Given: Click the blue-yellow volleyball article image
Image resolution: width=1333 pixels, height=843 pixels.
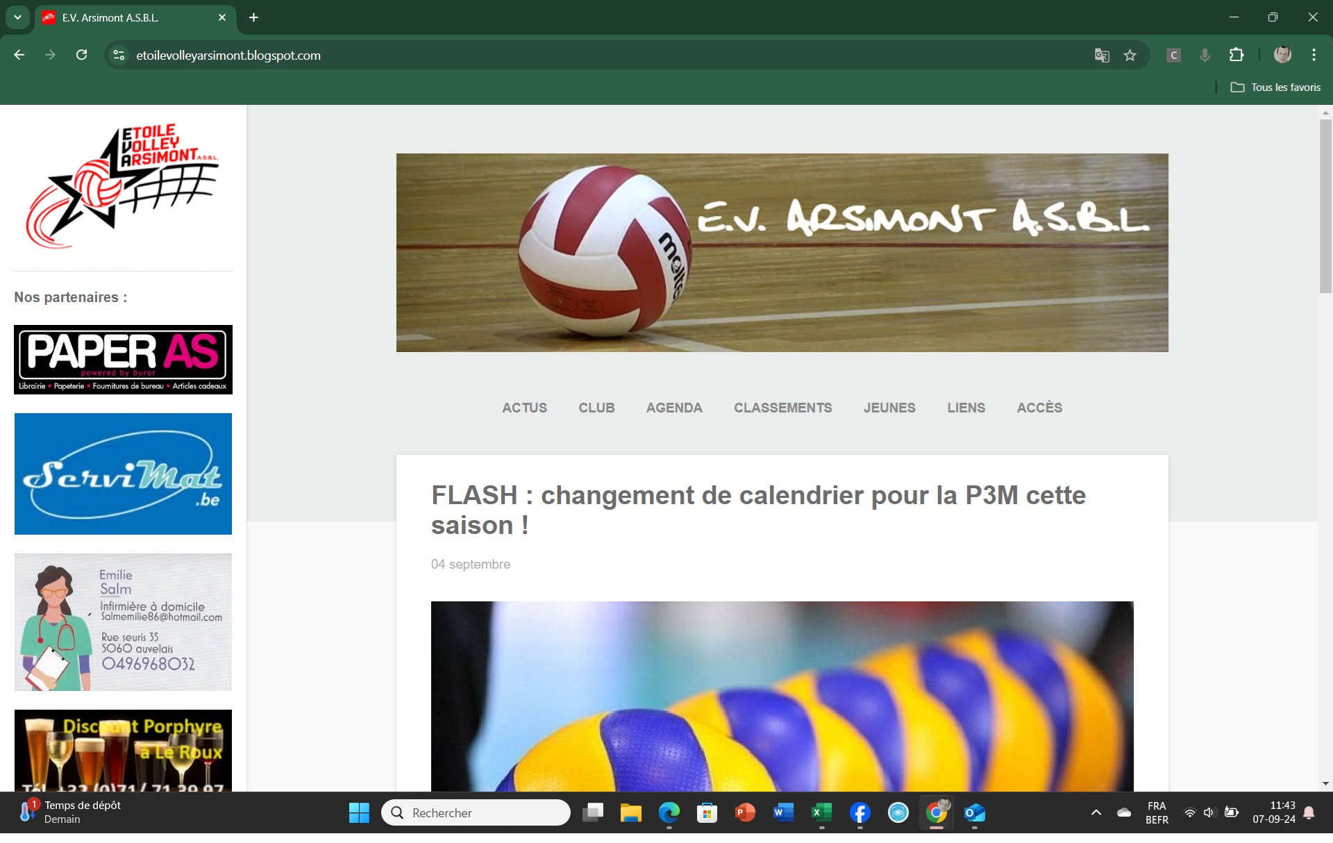Looking at the screenshot, I should coord(782,696).
